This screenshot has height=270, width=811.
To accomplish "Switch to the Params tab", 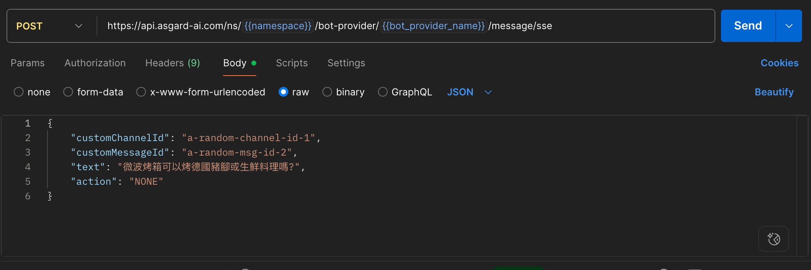I will coord(28,63).
